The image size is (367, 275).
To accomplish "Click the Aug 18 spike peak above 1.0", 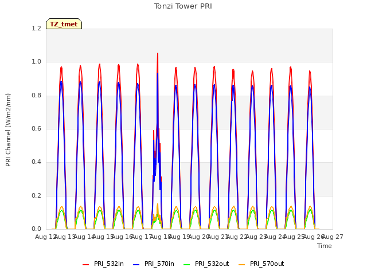I will (158, 54).
